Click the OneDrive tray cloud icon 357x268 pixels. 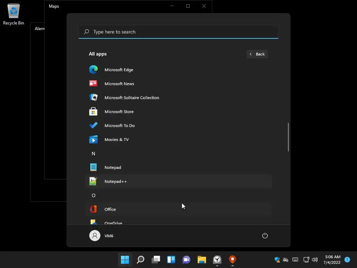coord(286,260)
